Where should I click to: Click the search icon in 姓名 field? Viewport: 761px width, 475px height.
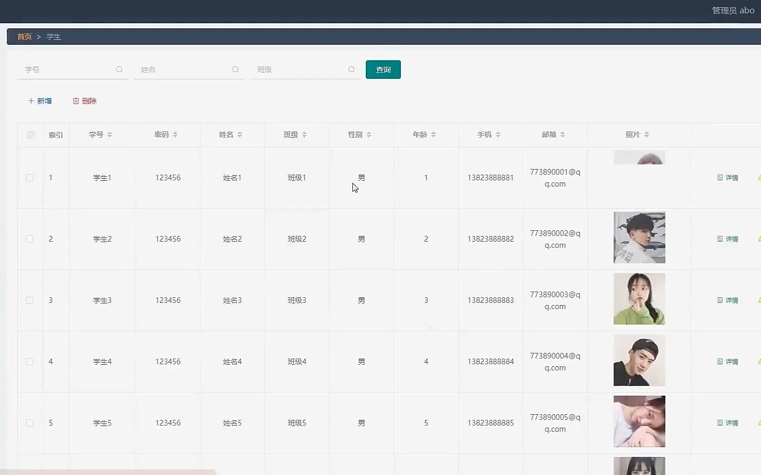pyautogui.click(x=235, y=70)
